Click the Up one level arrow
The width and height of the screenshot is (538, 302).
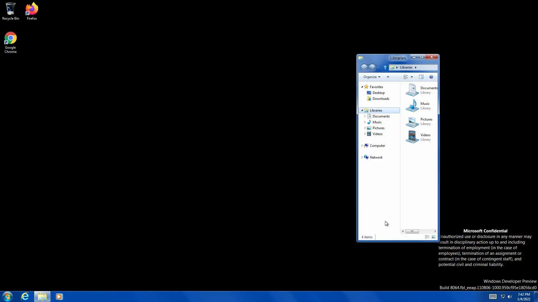(385, 67)
